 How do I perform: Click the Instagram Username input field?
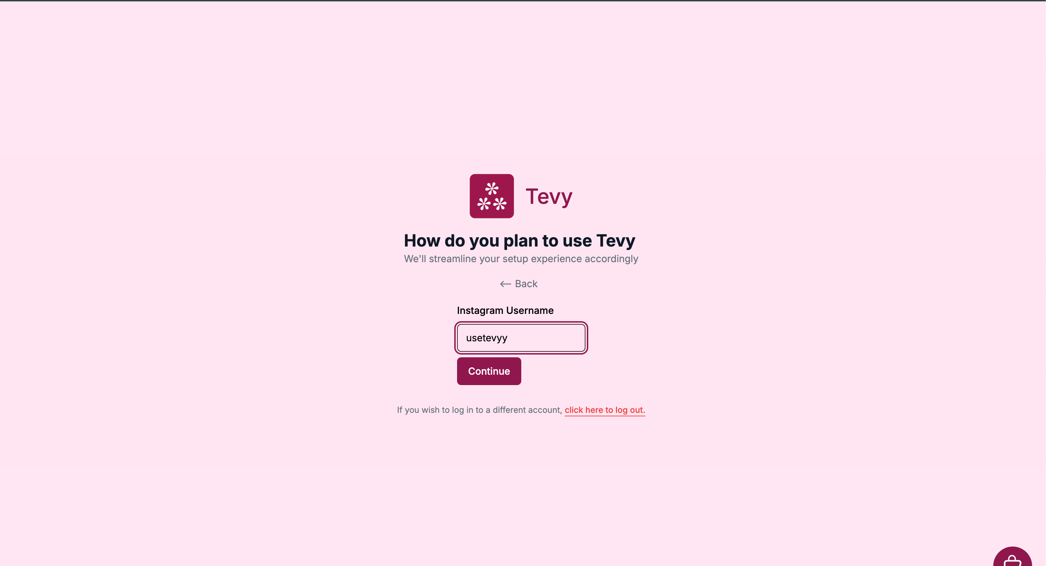[x=522, y=338]
